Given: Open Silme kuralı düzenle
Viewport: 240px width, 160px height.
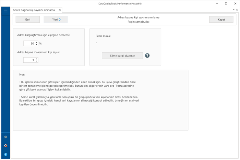Looking at the screenshot, I should tap(122, 56).
